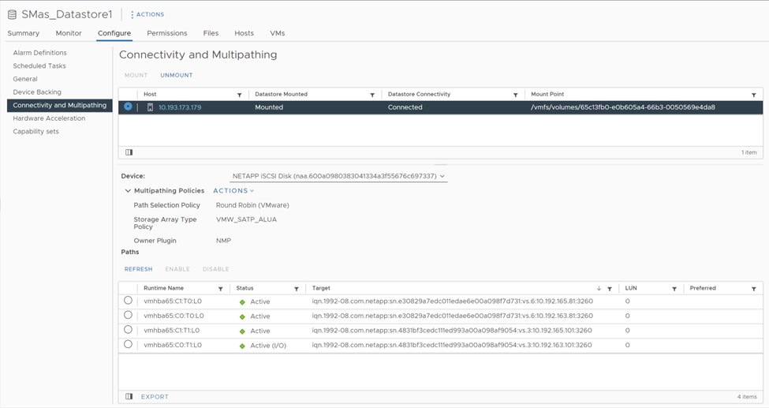Click REFRESH above the Paths table

138,269
